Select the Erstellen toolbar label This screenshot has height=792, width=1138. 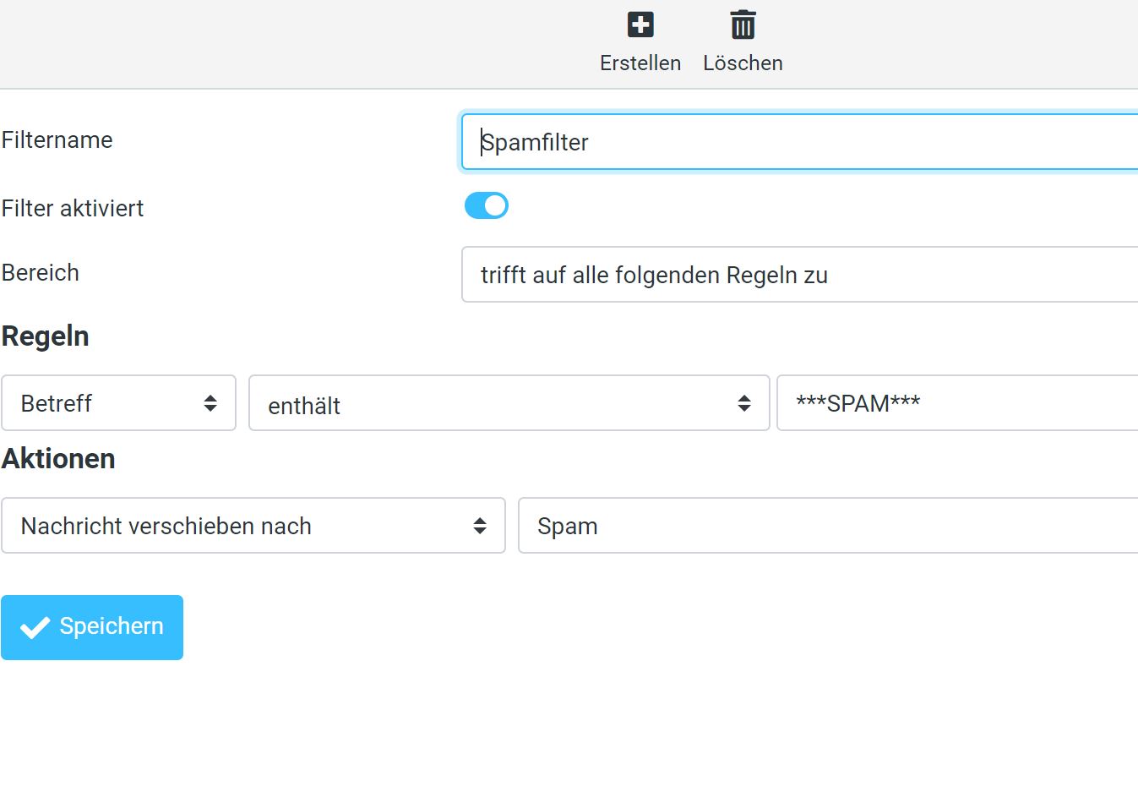640,63
